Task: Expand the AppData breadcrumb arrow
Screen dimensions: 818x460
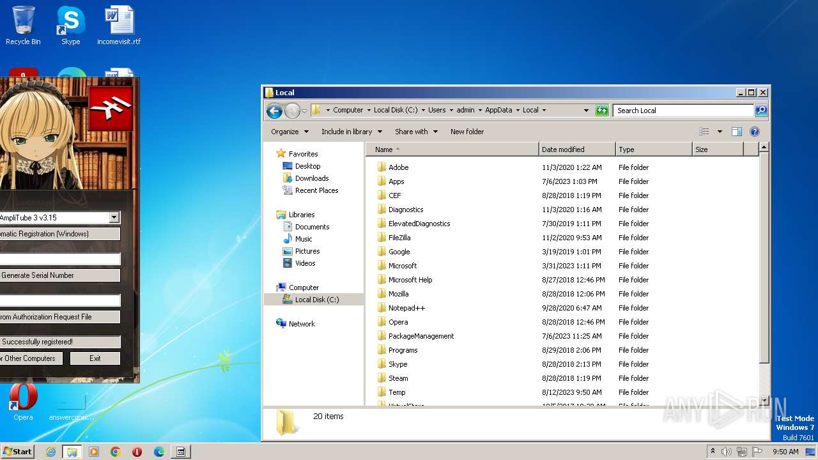Action: pyautogui.click(x=518, y=110)
